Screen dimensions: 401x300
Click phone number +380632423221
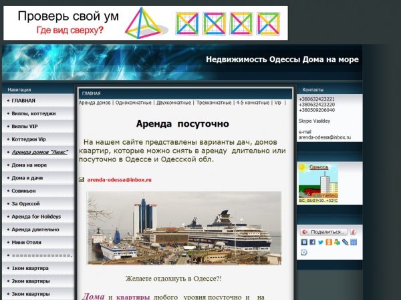317,99
